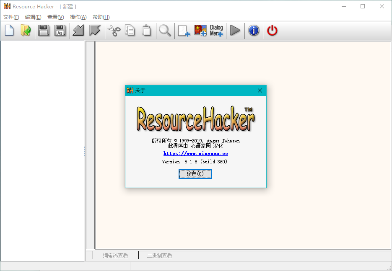Open the 操作(A) menu
The height and width of the screenshot is (271, 392).
78,17
